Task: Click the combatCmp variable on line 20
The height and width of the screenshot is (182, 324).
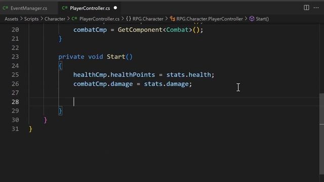Action: pyautogui.click(x=90, y=30)
